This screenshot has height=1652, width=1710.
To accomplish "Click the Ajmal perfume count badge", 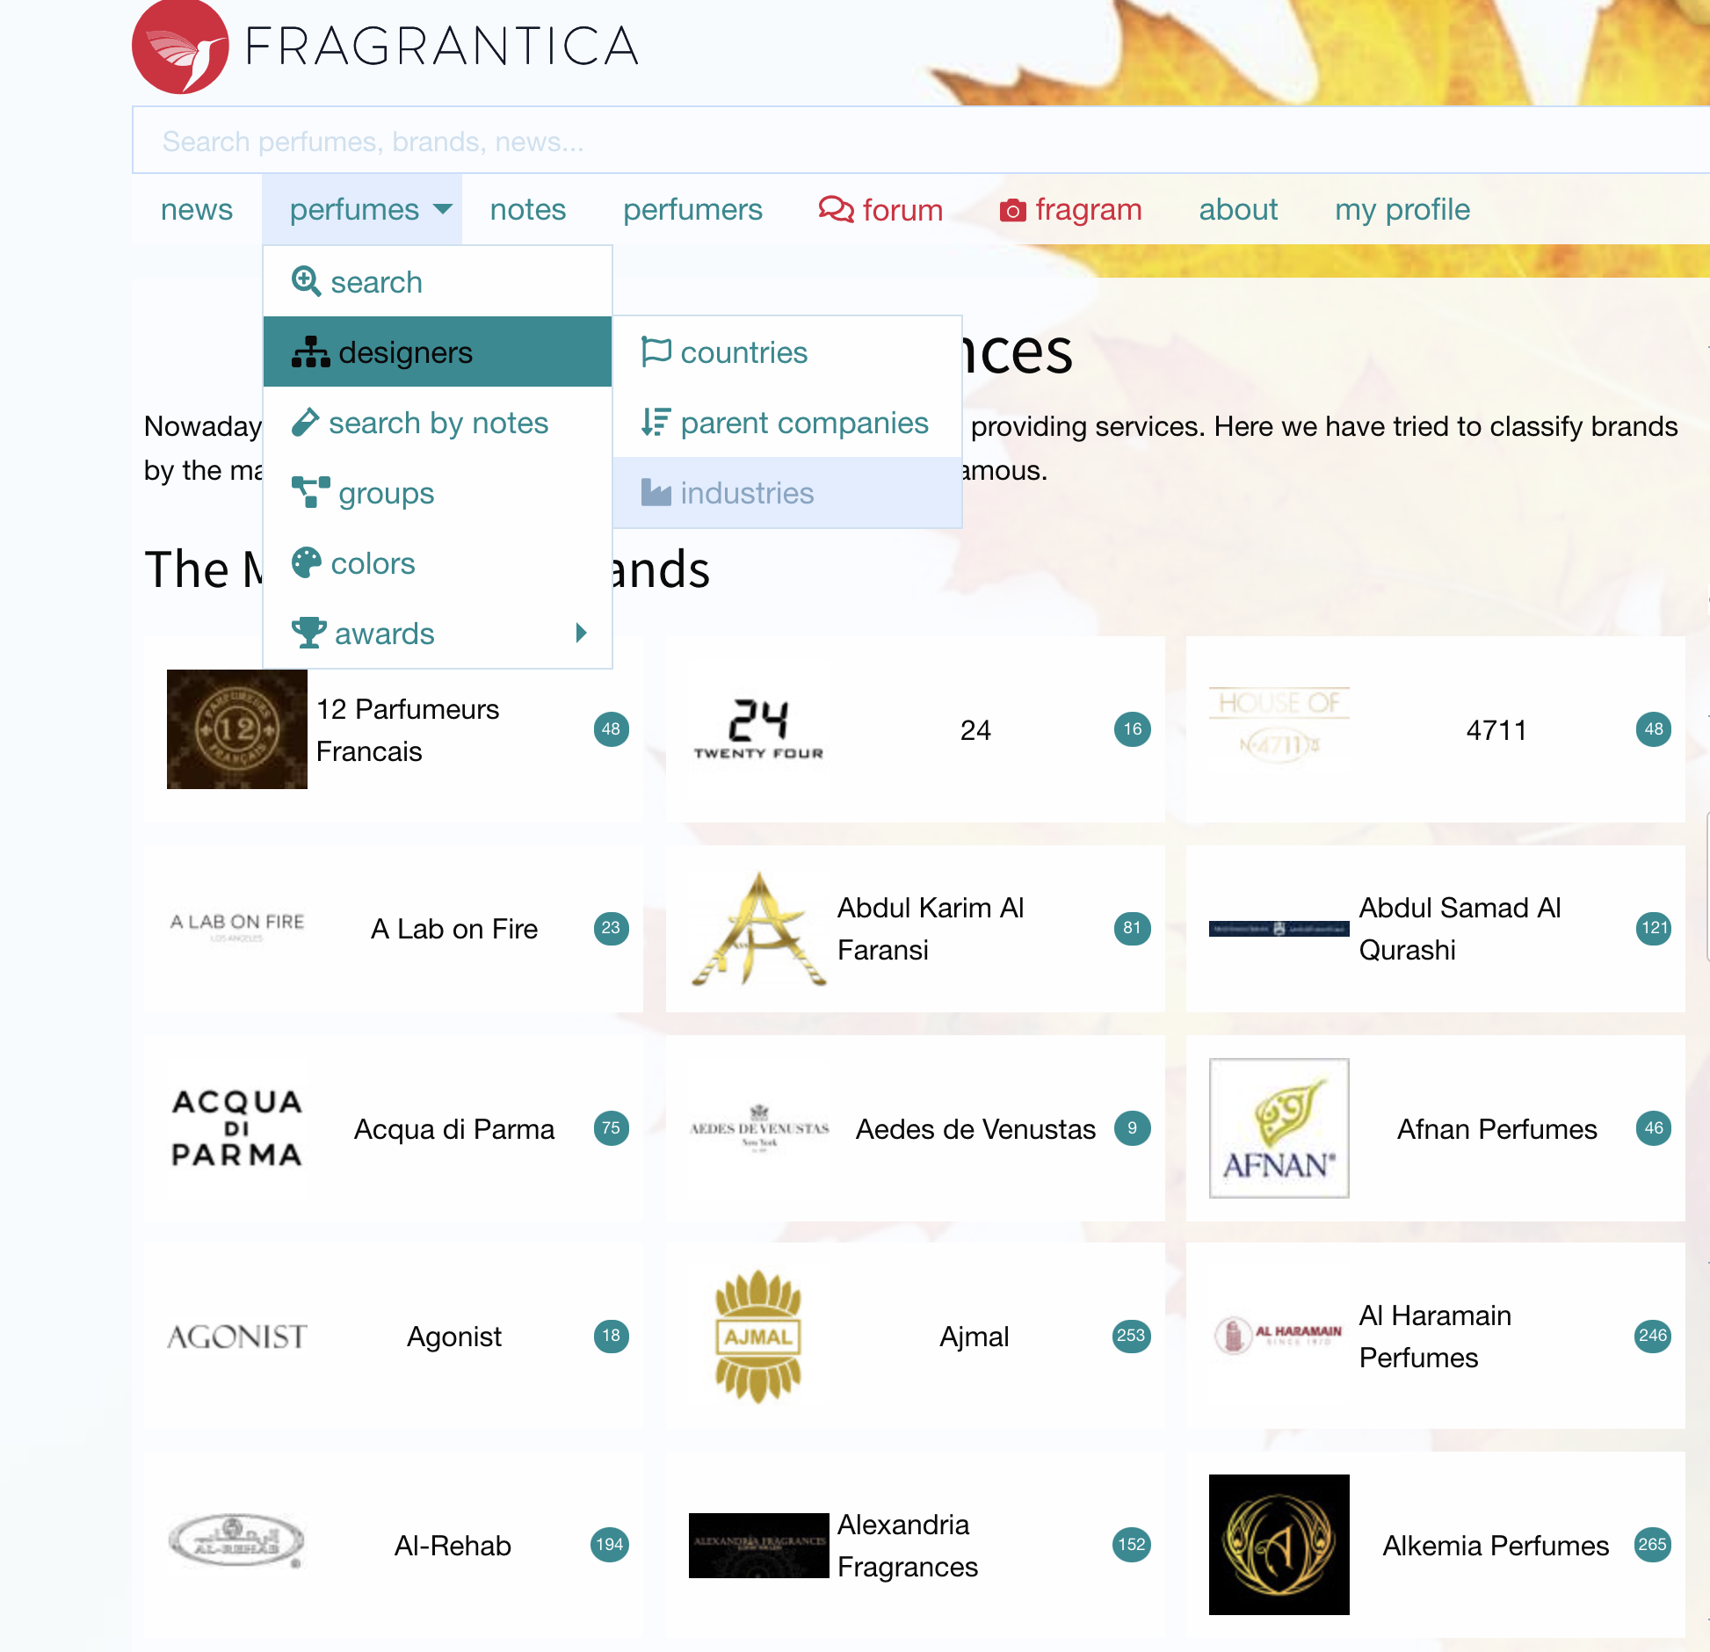I will [1131, 1336].
